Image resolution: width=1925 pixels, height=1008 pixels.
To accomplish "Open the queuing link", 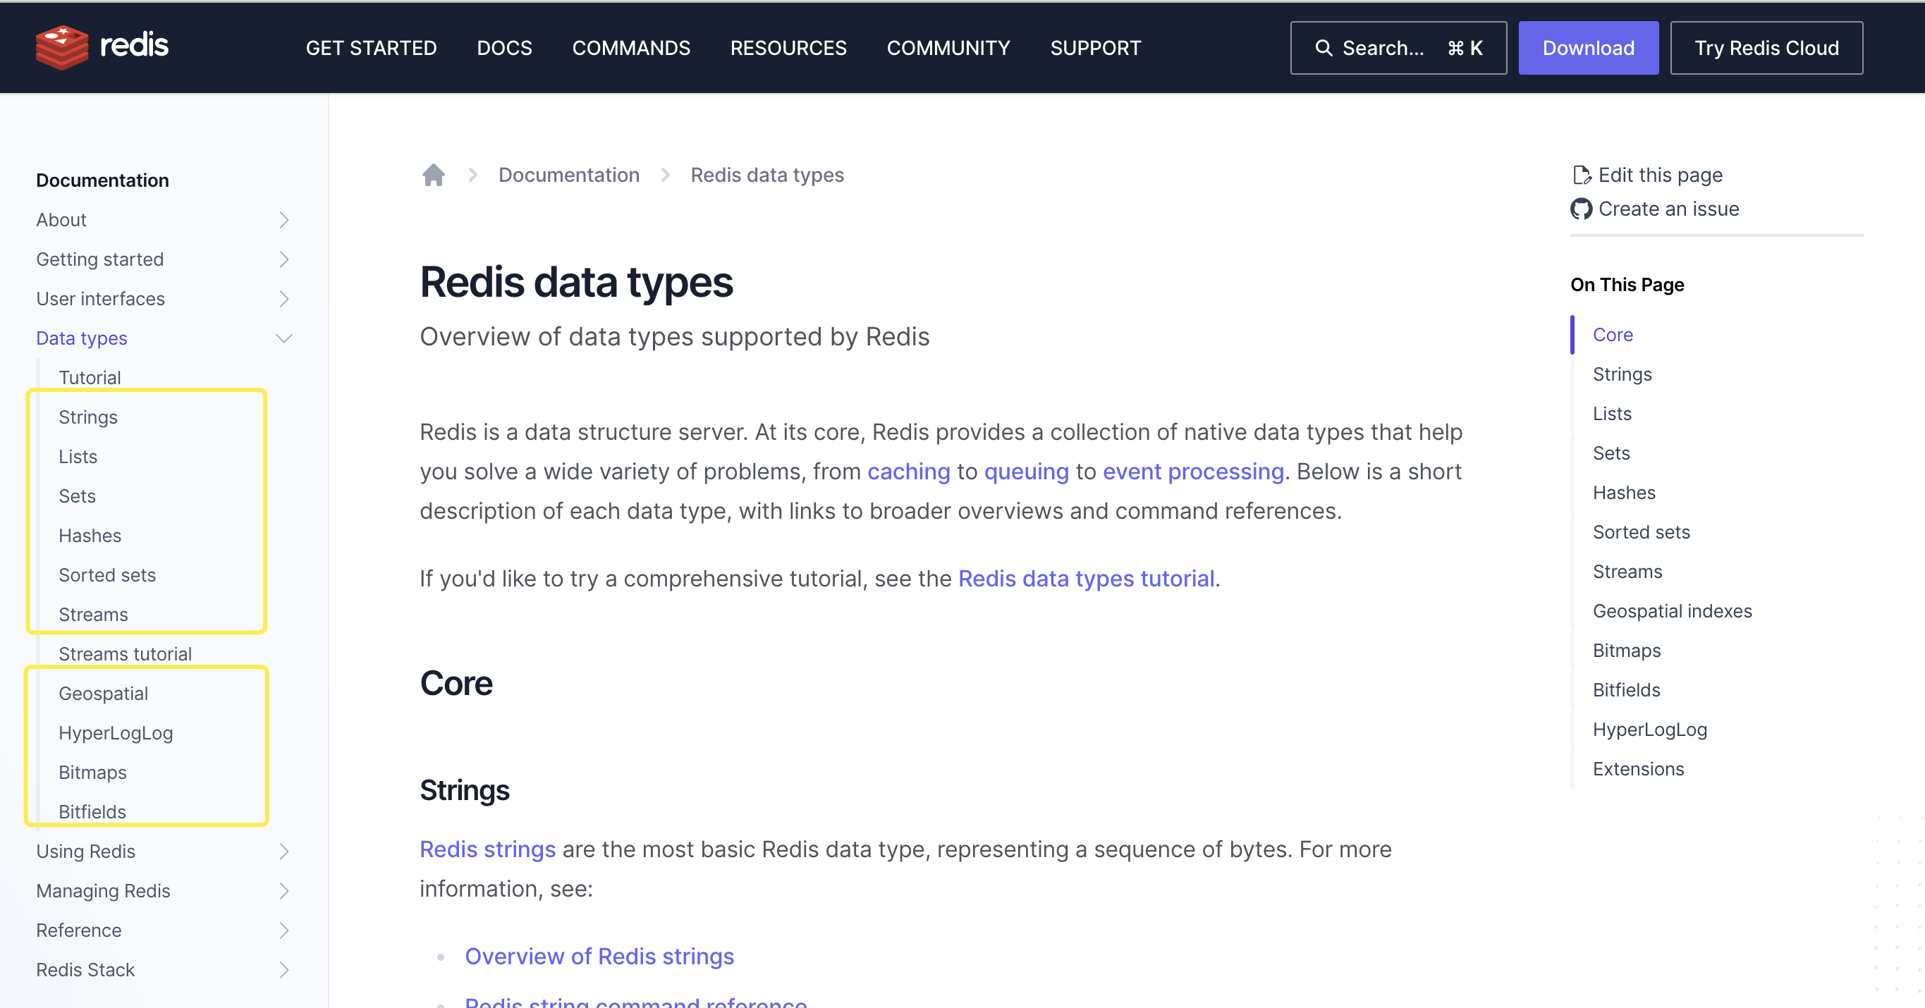I will [1026, 472].
